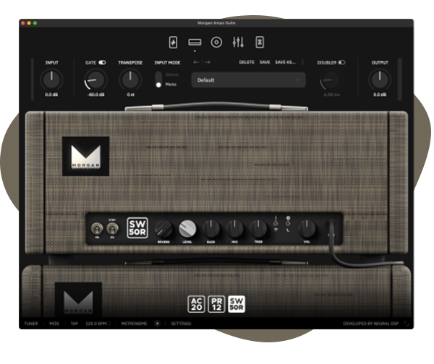Viewport: 434px width, 364px height.
Task: Click the 120.0 BPM tempo value
Action: pyautogui.click(x=95, y=324)
